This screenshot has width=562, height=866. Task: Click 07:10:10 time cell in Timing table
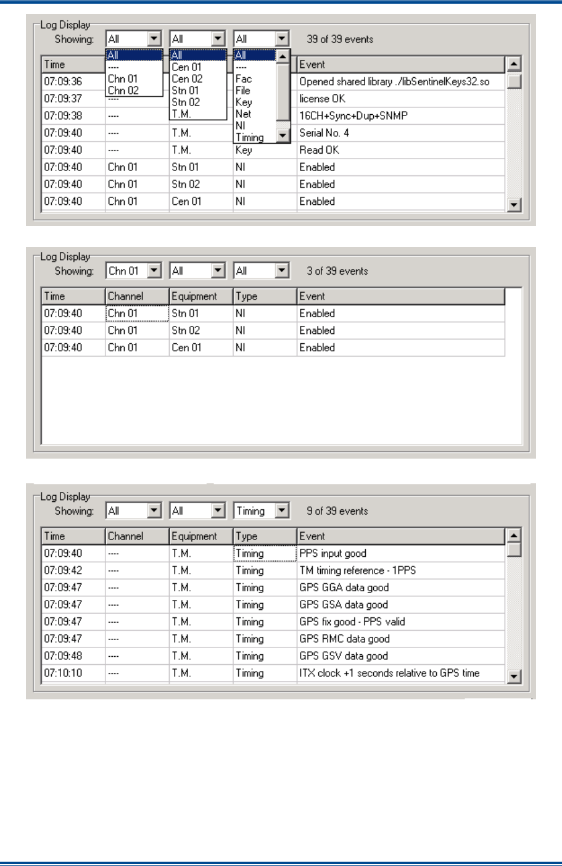click(x=73, y=673)
